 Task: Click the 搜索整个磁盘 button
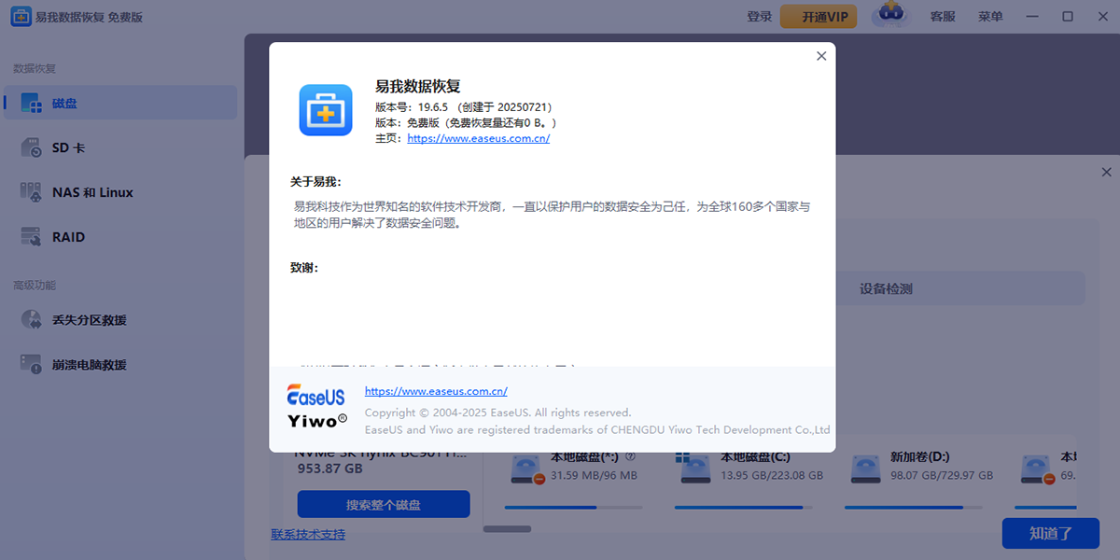click(x=383, y=504)
